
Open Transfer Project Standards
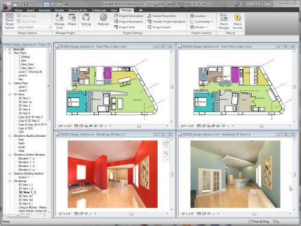click(x=166, y=22)
